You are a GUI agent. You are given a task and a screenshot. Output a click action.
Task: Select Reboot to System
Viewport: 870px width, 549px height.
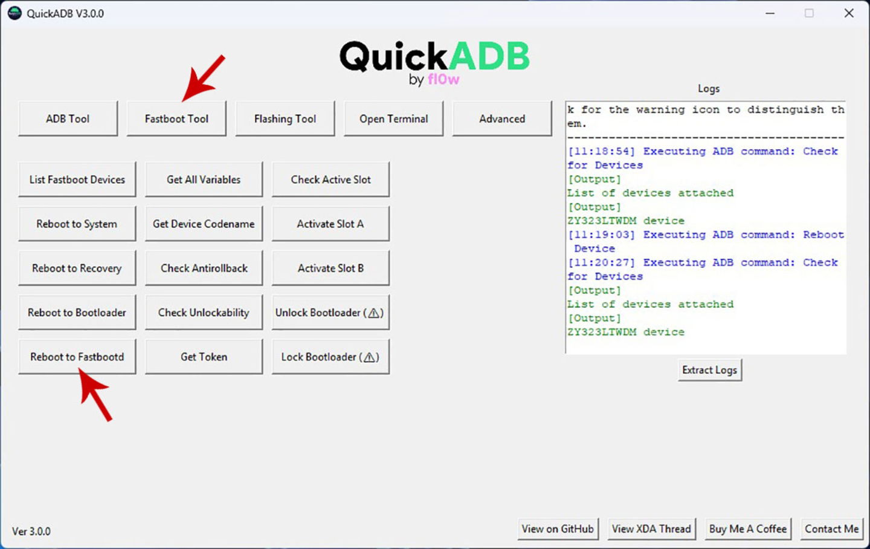coord(77,224)
